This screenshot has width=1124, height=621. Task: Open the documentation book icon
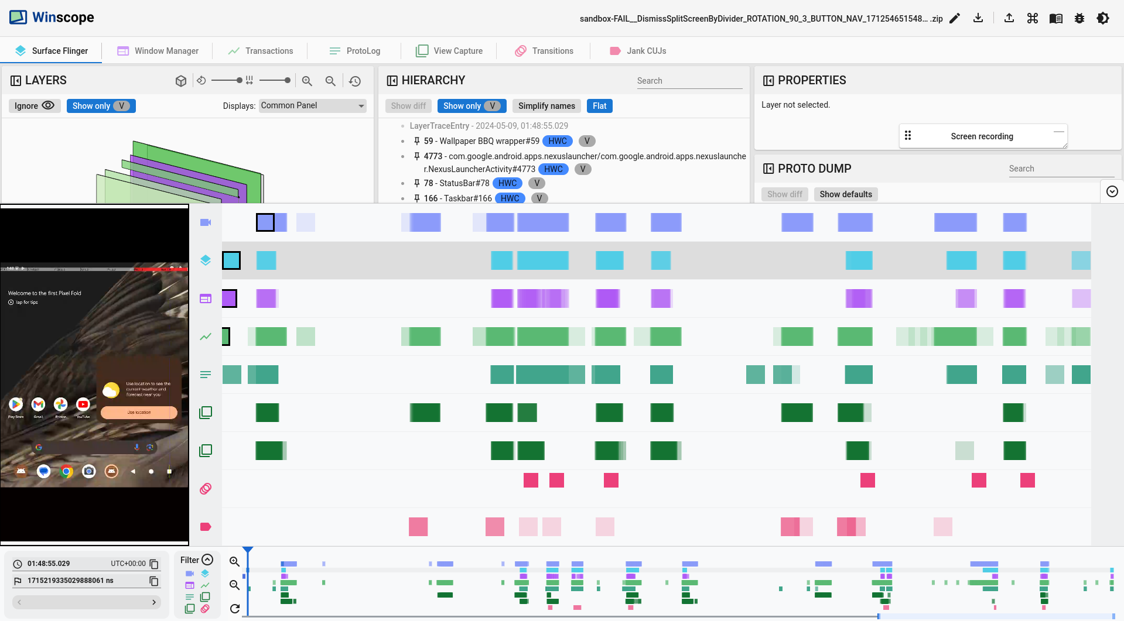pos(1055,18)
